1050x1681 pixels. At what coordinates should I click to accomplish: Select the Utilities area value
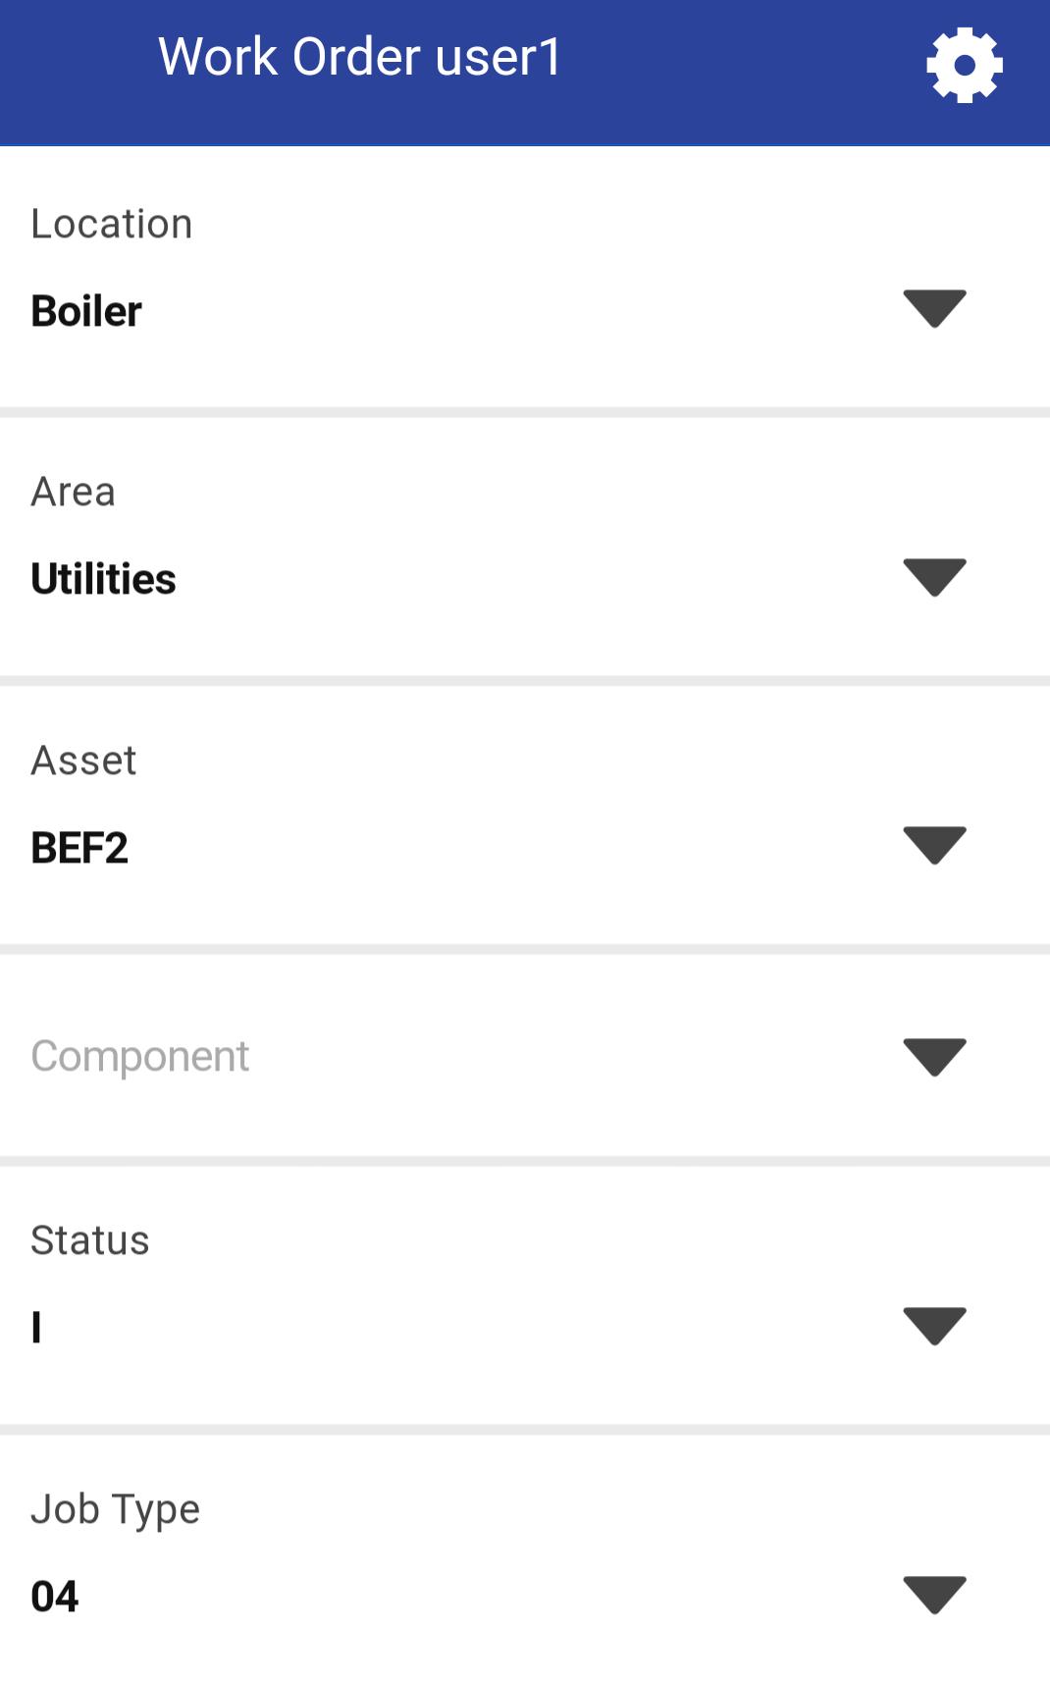click(x=104, y=579)
